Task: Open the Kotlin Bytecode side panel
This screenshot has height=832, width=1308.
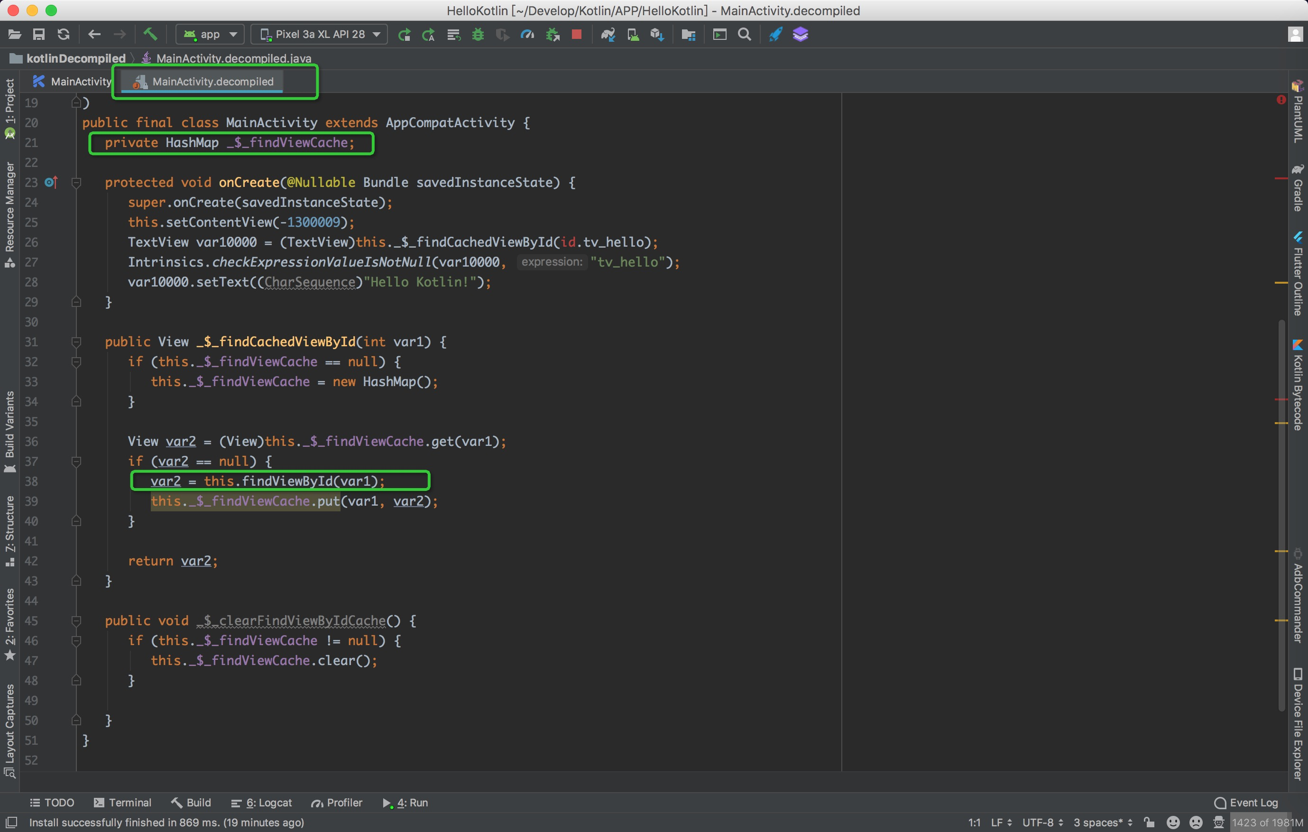Action: [x=1298, y=385]
